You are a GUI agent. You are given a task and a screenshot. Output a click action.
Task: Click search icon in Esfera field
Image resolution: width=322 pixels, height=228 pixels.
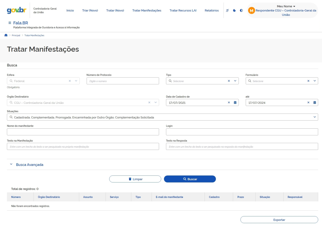coord(11,81)
